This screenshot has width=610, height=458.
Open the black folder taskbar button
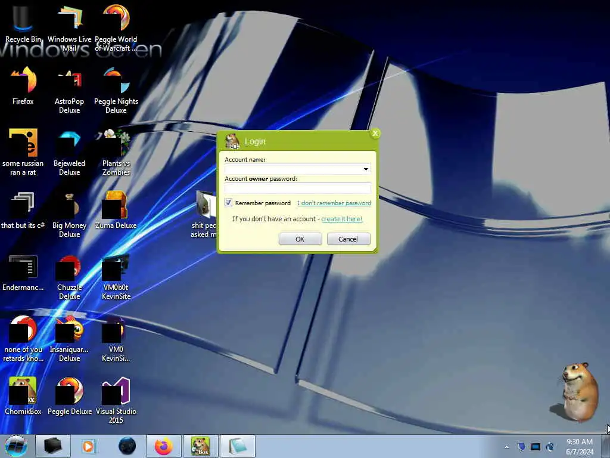53,446
